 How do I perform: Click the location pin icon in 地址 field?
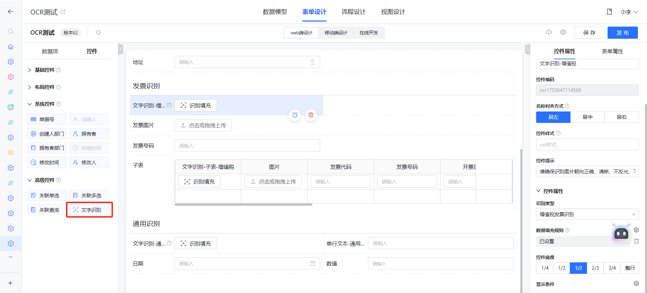pyautogui.click(x=313, y=62)
